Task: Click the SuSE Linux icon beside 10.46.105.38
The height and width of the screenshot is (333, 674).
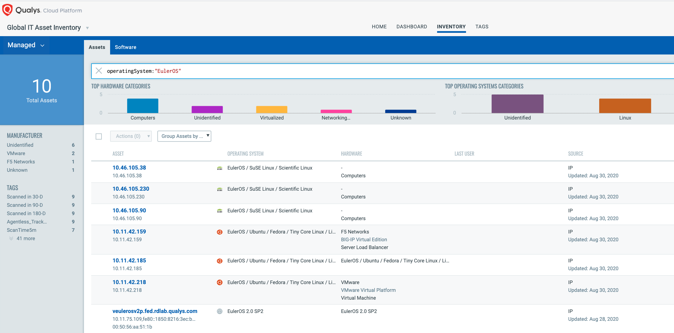Action: pos(220,168)
